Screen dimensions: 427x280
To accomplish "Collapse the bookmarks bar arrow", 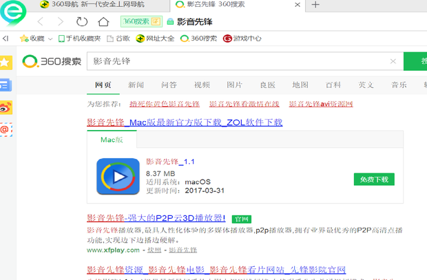I will click(6, 39).
